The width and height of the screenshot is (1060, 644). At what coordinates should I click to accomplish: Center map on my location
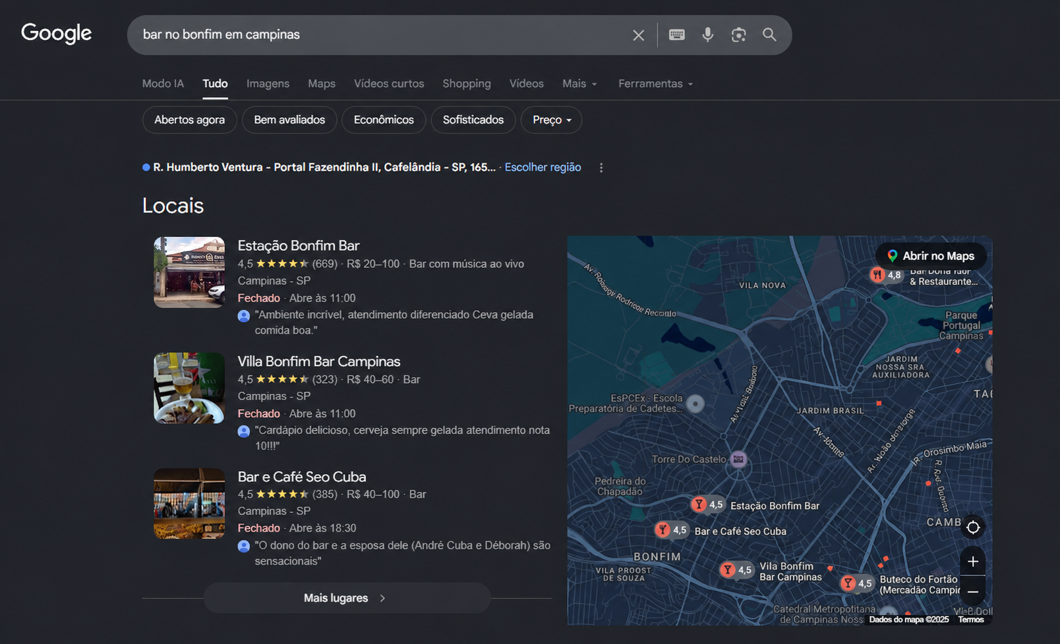pos(973,527)
